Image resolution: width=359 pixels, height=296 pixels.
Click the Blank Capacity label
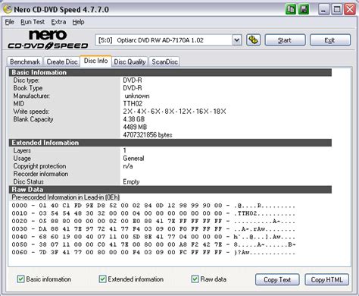pyautogui.click(x=33, y=119)
